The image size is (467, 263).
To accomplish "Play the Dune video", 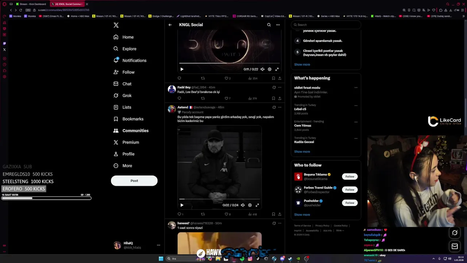I will [x=182, y=69].
